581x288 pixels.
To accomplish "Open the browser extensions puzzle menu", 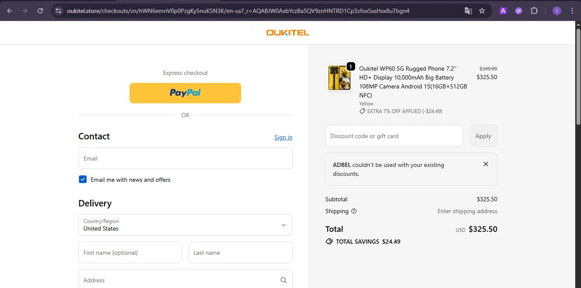I will pos(534,11).
